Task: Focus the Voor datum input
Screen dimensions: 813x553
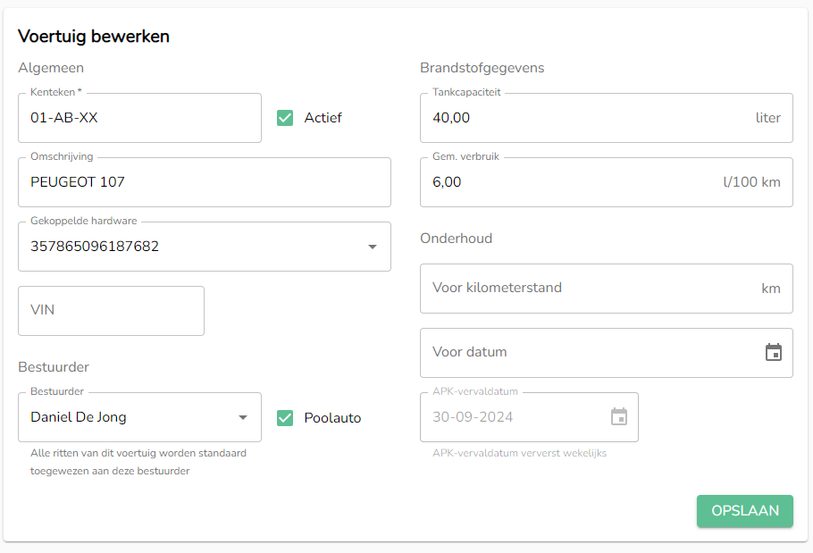Action: [585, 352]
